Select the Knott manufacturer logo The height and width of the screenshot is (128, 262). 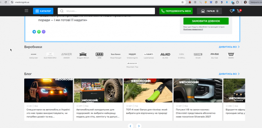pyautogui.click(x=198, y=54)
